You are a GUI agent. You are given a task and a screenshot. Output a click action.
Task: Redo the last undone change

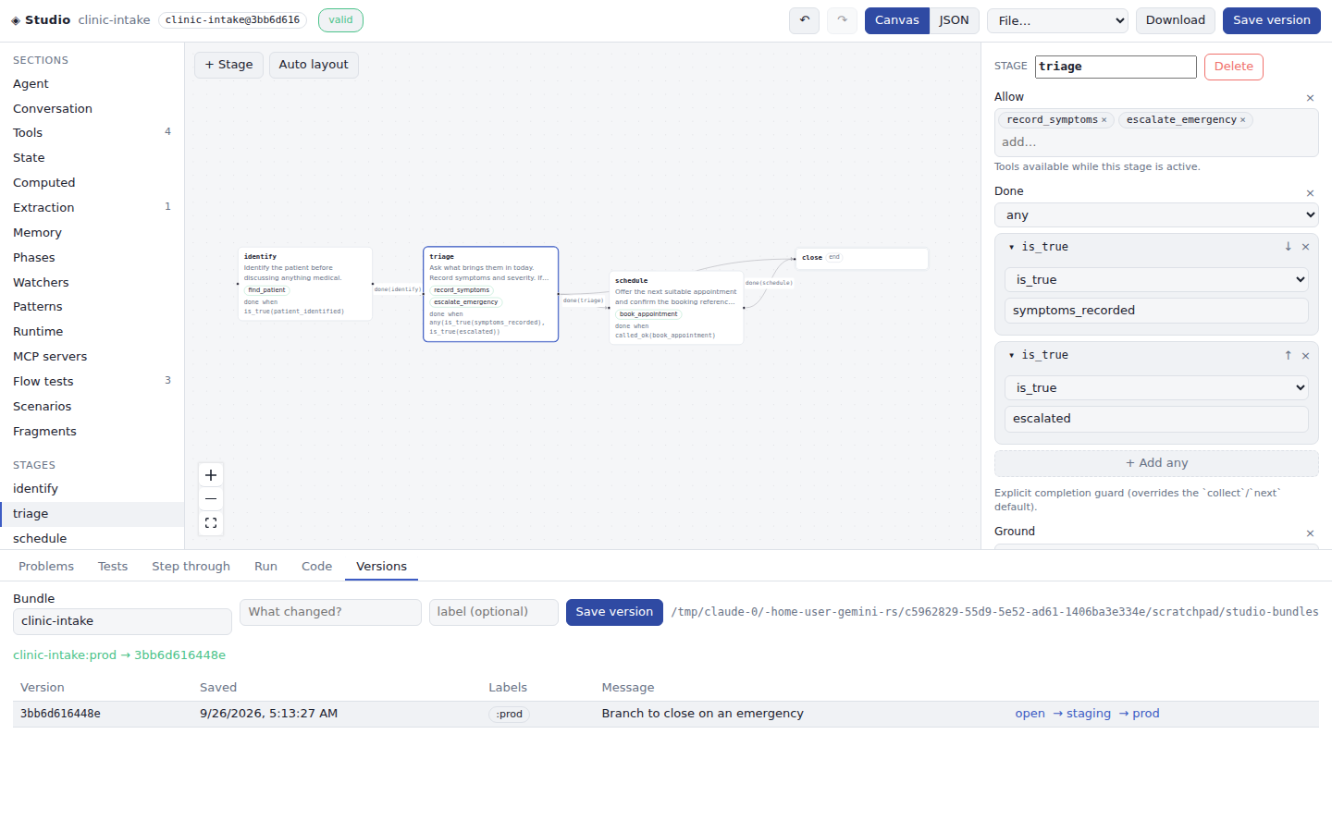coord(842,20)
